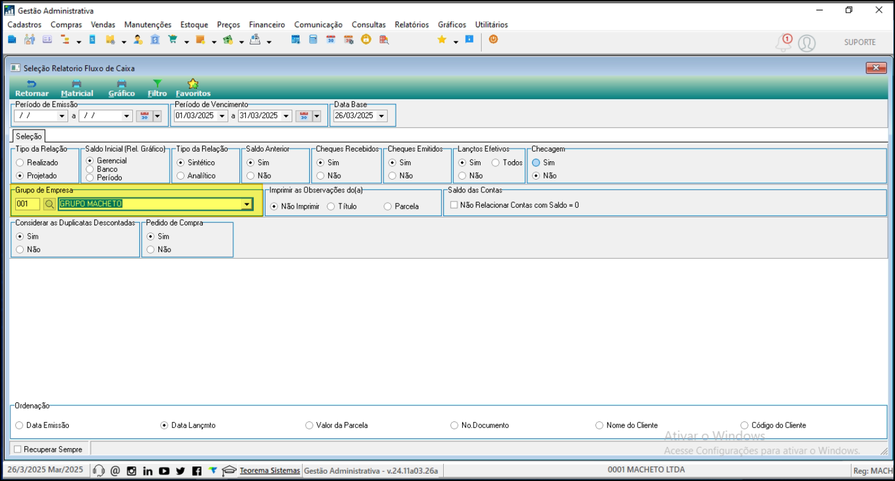Click the graduation cap icon in status bar
Image resolution: width=895 pixels, height=481 pixels.
tap(229, 471)
